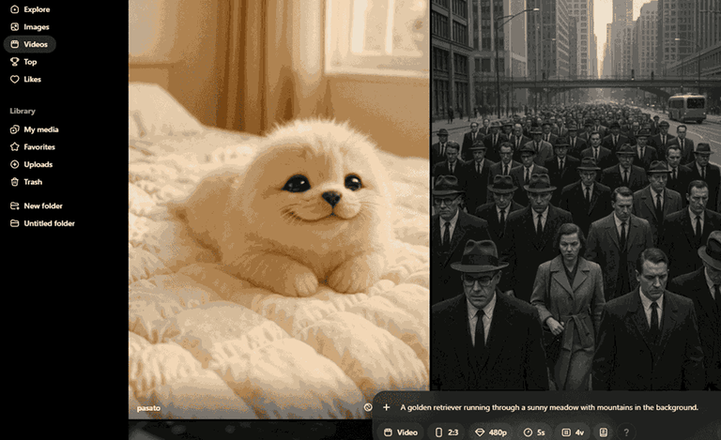Viewport: 721px width, 440px height.
Task: Change the 4v variations count
Action: click(573, 432)
